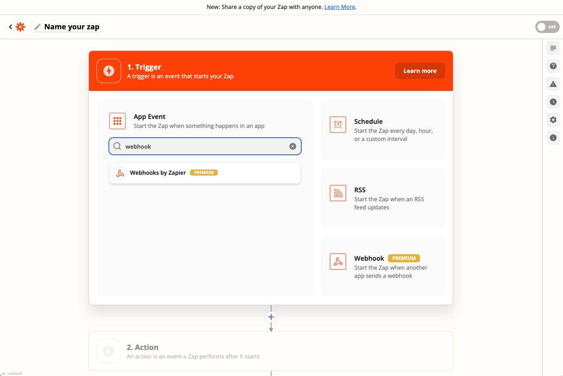563x376 pixels.
Task: Click the 'App Event' heading text
Action: 149,117
